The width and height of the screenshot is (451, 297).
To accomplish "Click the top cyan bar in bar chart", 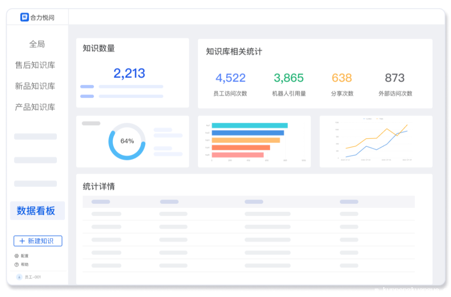I will click(249, 126).
